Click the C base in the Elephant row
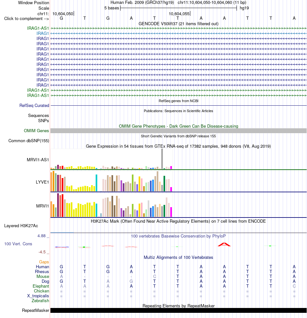The width and height of the screenshot is (307, 318). [294, 286]
